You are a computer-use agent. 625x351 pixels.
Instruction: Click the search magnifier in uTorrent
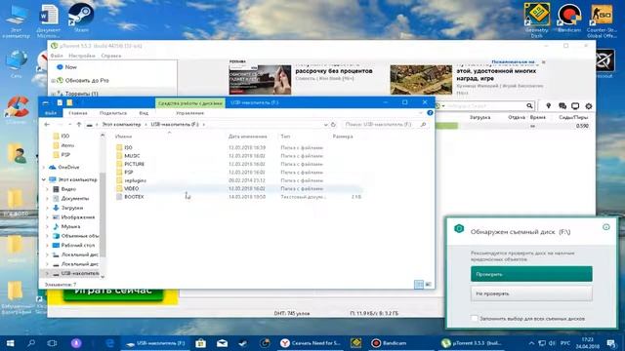529,106
